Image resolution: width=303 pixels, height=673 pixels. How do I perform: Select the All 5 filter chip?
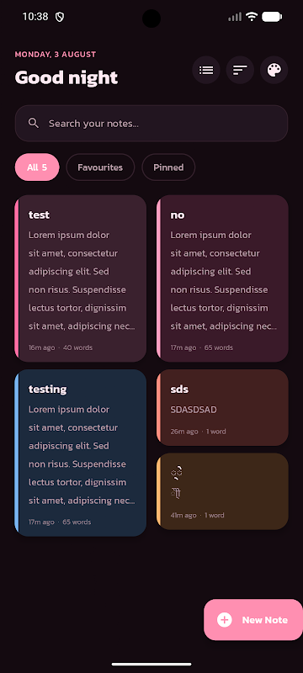tap(37, 167)
